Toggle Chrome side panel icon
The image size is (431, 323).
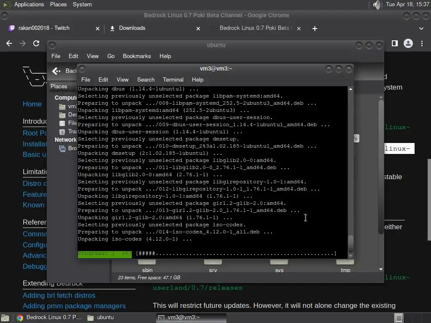395,43
